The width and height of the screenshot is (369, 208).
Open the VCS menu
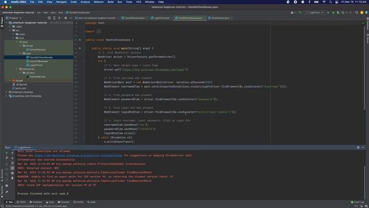pos(138,2)
